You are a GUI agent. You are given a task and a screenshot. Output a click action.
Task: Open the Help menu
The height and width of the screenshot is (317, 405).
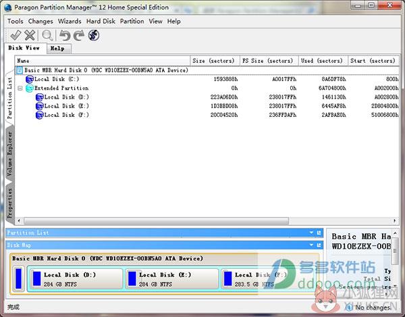click(x=174, y=21)
